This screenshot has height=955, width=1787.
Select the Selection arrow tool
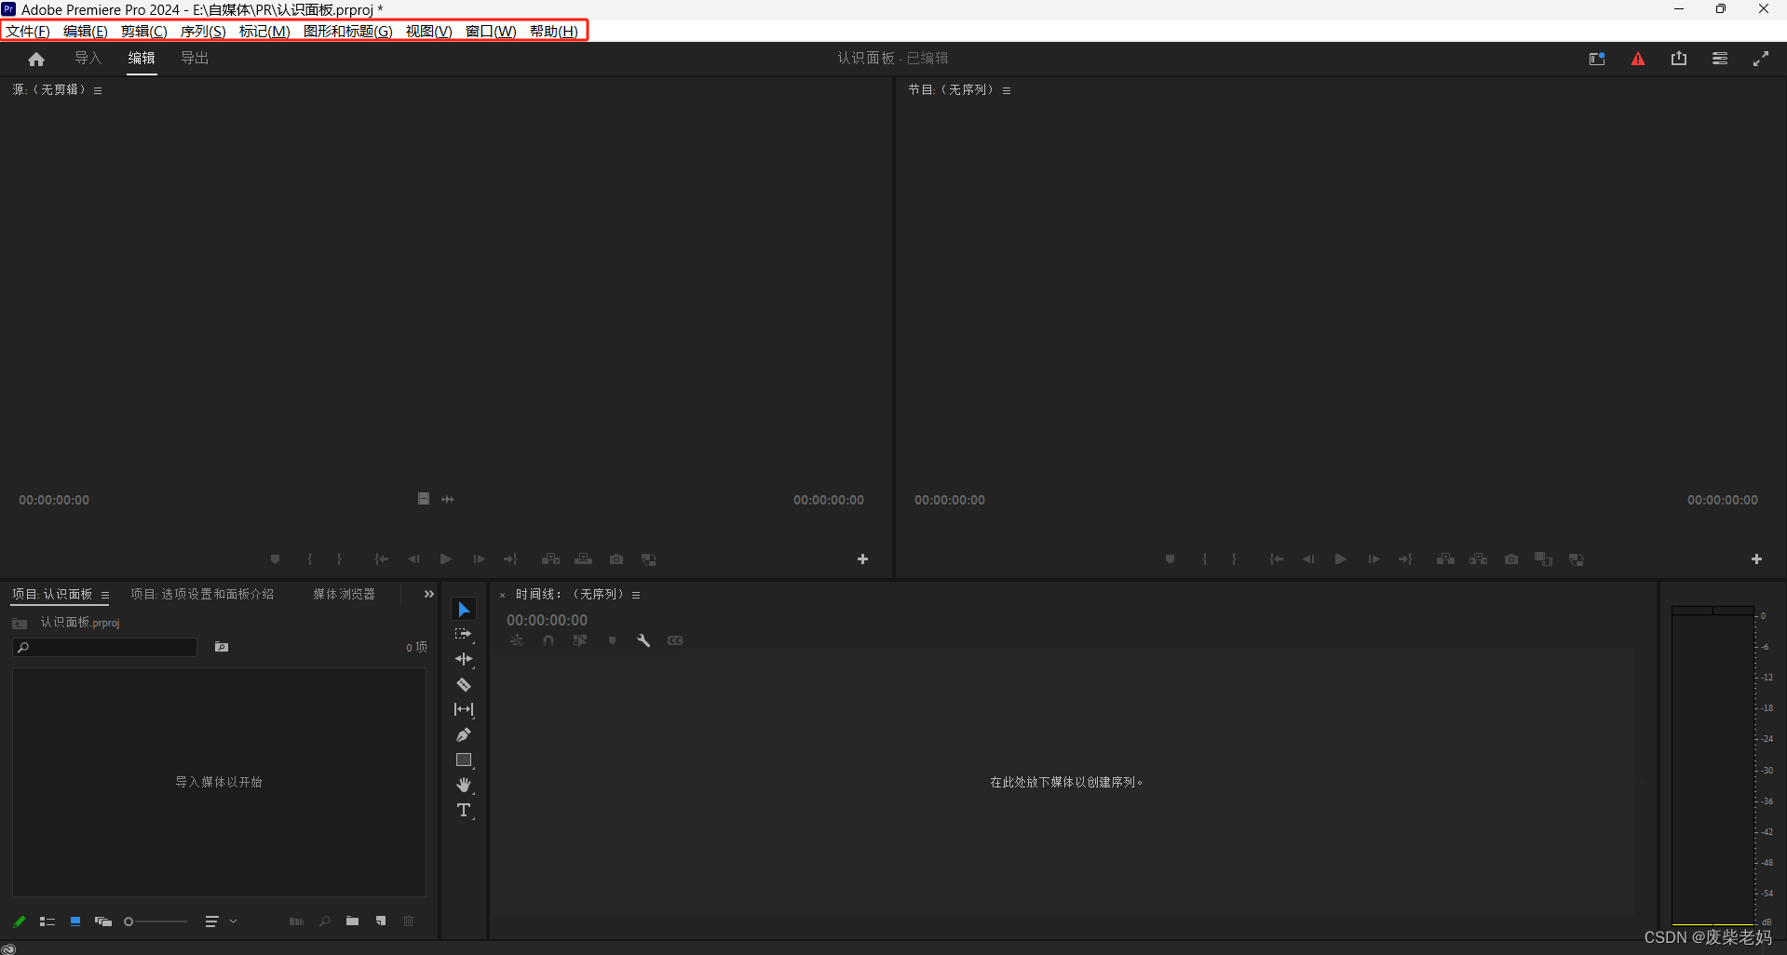coord(464,609)
